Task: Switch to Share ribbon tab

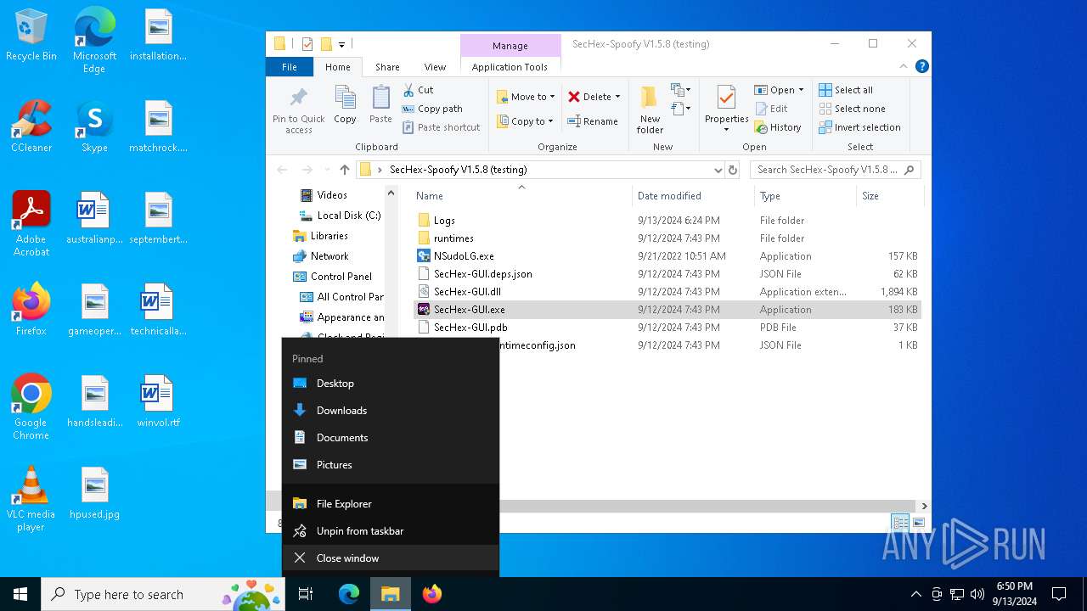Action: point(387,67)
